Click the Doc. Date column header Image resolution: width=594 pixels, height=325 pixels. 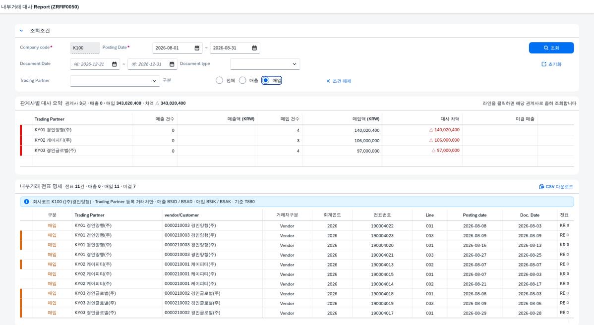click(530, 215)
